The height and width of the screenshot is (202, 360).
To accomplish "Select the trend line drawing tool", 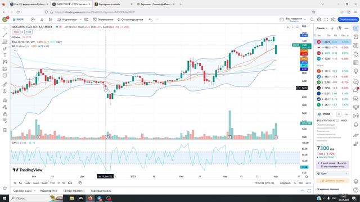I will [x=5, y=35].
